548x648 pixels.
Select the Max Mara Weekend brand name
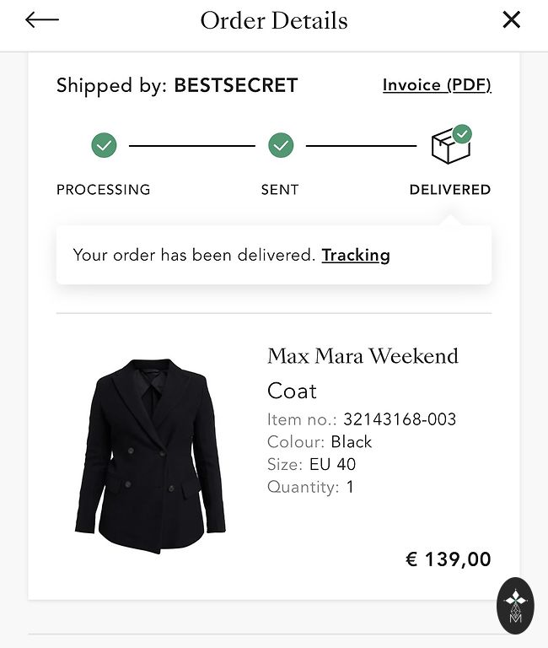(x=363, y=356)
